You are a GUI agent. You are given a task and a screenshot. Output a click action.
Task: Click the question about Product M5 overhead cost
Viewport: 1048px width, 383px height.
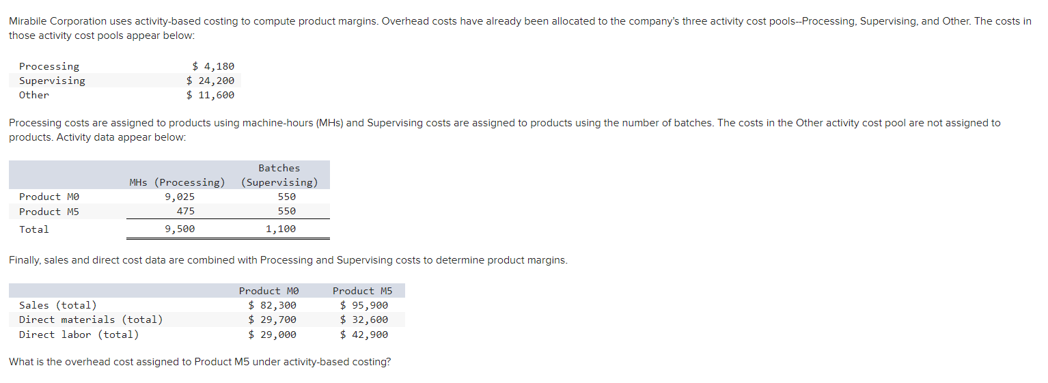[200, 362]
